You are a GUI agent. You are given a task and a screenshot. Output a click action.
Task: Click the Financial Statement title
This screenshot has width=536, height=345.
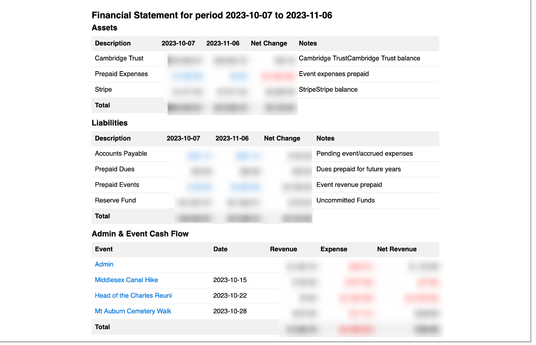pyautogui.click(x=212, y=16)
